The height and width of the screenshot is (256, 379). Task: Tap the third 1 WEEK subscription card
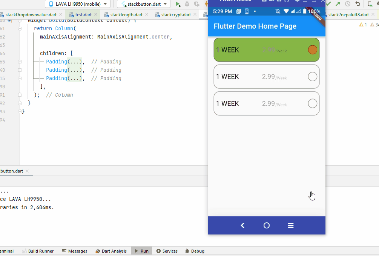(x=266, y=103)
